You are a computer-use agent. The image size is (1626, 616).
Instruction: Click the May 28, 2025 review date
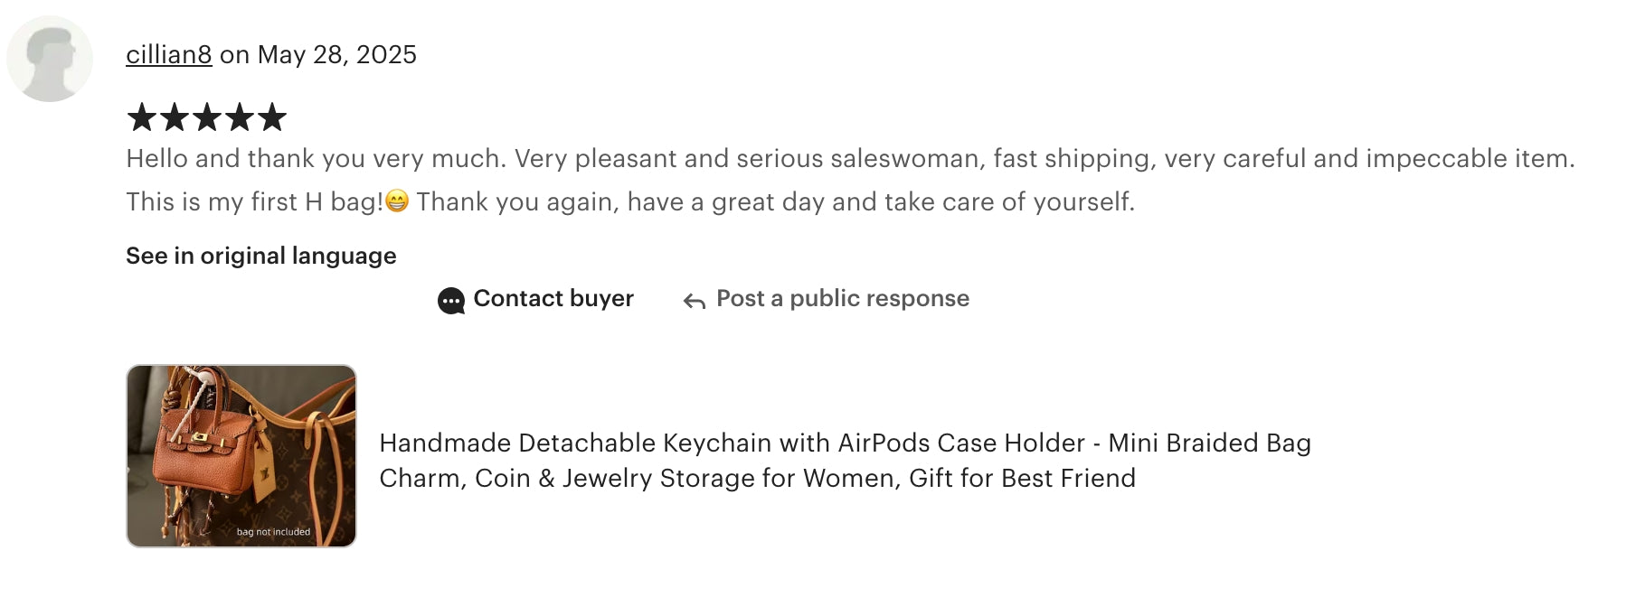[x=337, y=55]
